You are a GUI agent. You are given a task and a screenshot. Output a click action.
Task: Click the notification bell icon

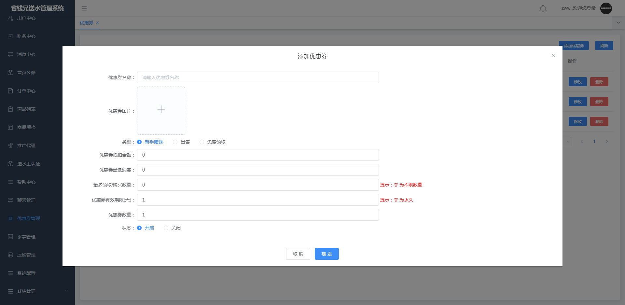(x=543, y=8)
